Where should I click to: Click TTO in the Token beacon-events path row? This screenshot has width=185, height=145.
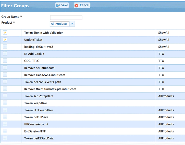point(161,82)
